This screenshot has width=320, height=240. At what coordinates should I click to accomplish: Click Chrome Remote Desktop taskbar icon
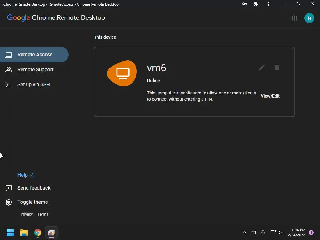coord(52,232)
